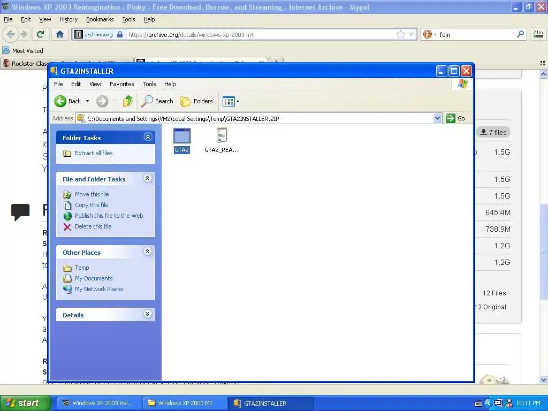Viewport: 548px width, 411px height.
Task: Click the tray expand arrow icon
Action: pos(488,403)
